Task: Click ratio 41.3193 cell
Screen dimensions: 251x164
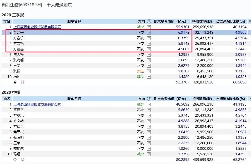Action: coord(240,104)
